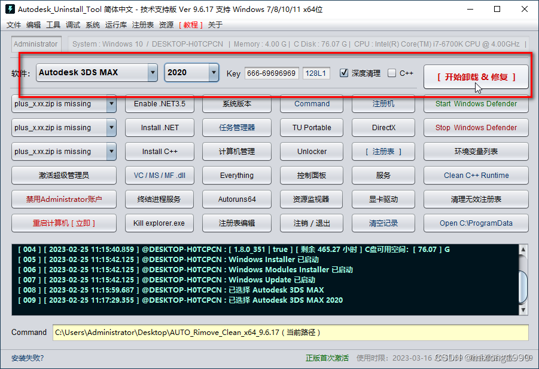Click the 安装失败? link
539x369 pixels.
click(28, 358)
